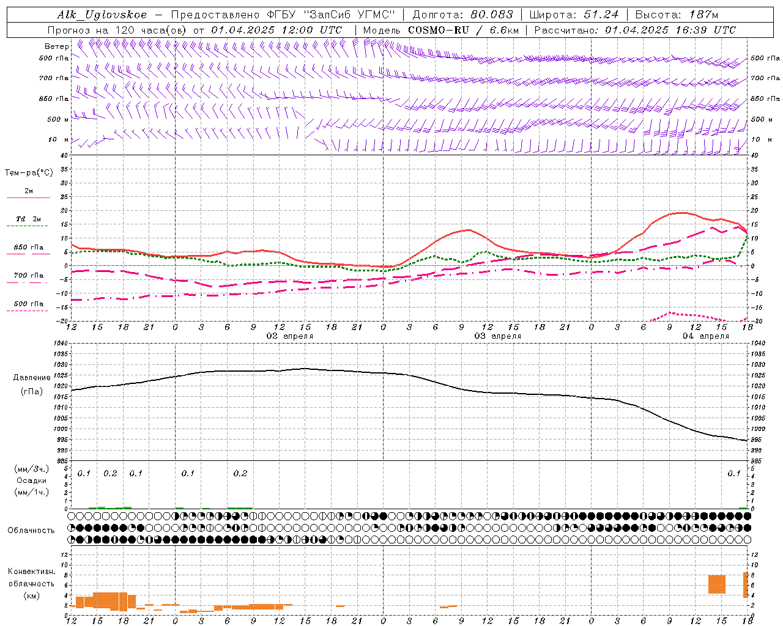Select the 02 апреля date label
The height and width of the screenshot is (626, 783).
[x=289, y=336]
